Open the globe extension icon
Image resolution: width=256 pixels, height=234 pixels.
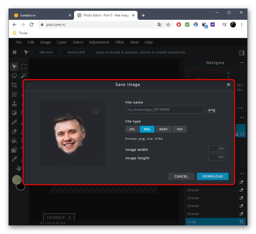point(196,25)
